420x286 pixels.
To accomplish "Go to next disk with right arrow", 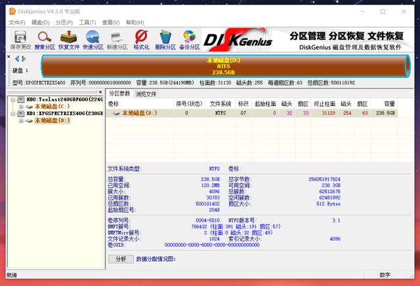I will tap(24, 59).
